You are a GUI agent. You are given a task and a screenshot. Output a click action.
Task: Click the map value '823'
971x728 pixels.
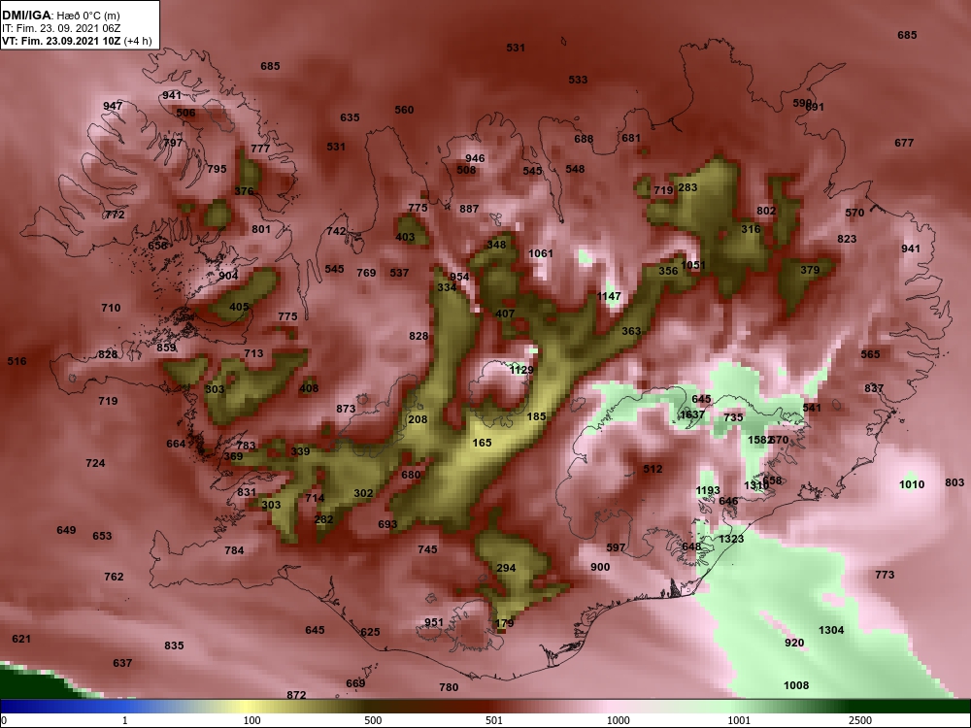coord(847,239)
